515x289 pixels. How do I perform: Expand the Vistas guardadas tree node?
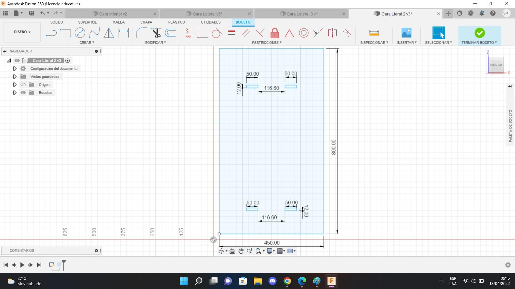[x=15, y=77]
